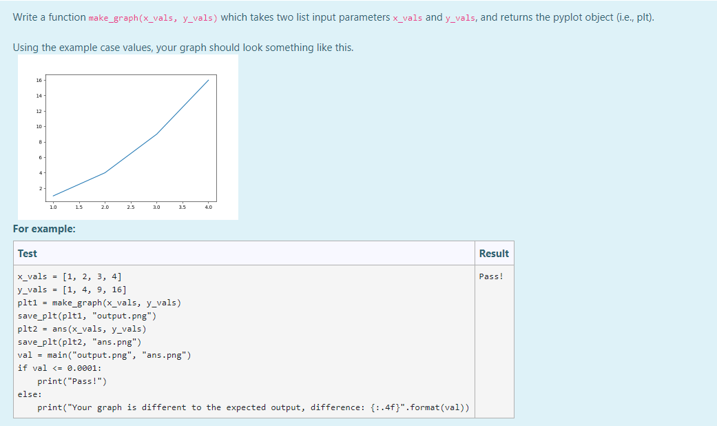
Task: Select the Pass! result text
Action: coord(492,276)
